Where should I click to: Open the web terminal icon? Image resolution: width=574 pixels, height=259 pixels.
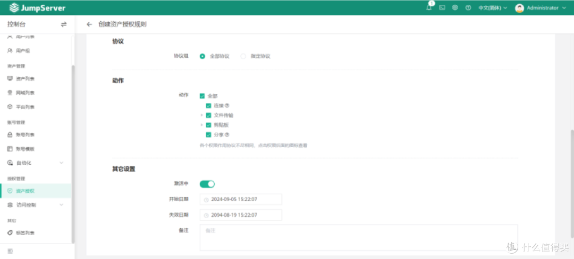coord(442,7)
